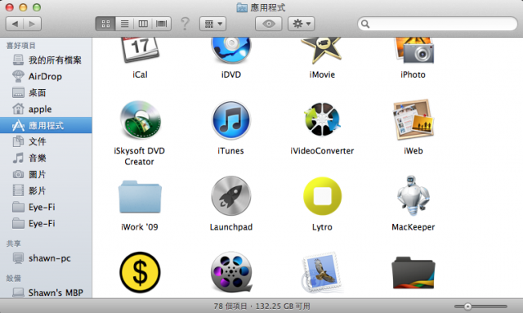
Task: Select iSkysoft DVD Creator icon
Action: [x=141, y=120]
